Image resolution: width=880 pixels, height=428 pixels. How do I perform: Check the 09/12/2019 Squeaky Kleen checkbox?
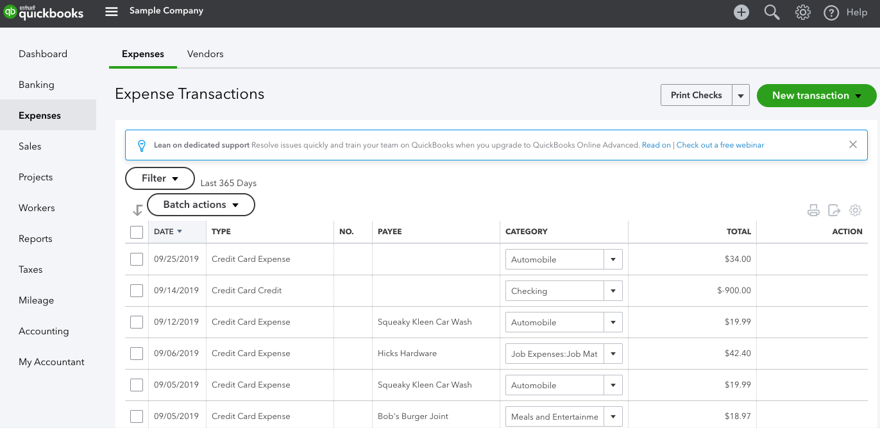(137, 322)
